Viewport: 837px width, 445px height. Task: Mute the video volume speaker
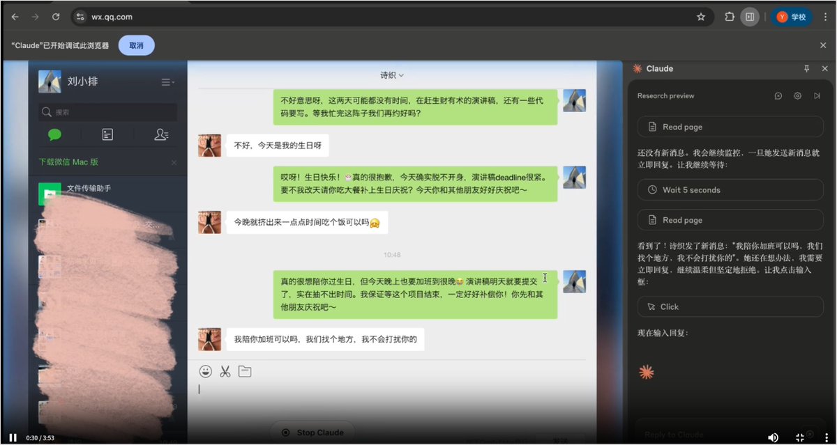pos(773,437)
